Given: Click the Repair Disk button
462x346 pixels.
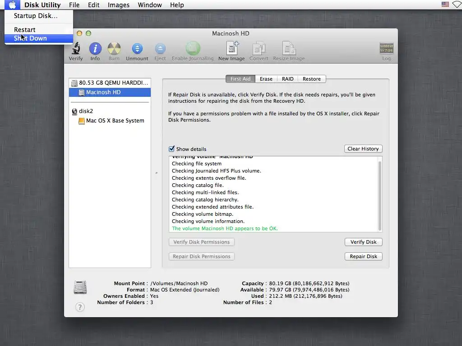Looking at the screenshot, I should pos(363,256).
